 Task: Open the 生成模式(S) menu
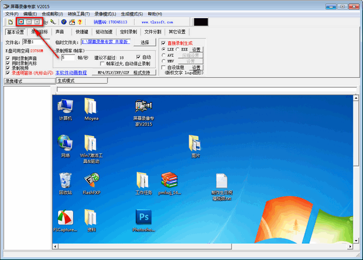(132, 14)
